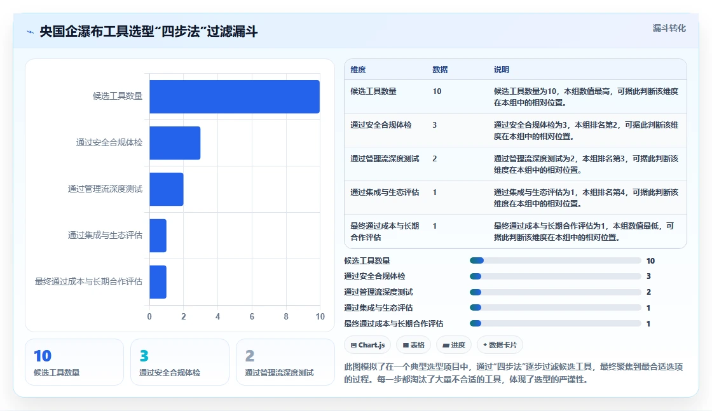This screenshot has height=411, width=712.
Task: Click the 最终通过成本与长期合作评估 chart bar
Action: click(x=158, y=281)
